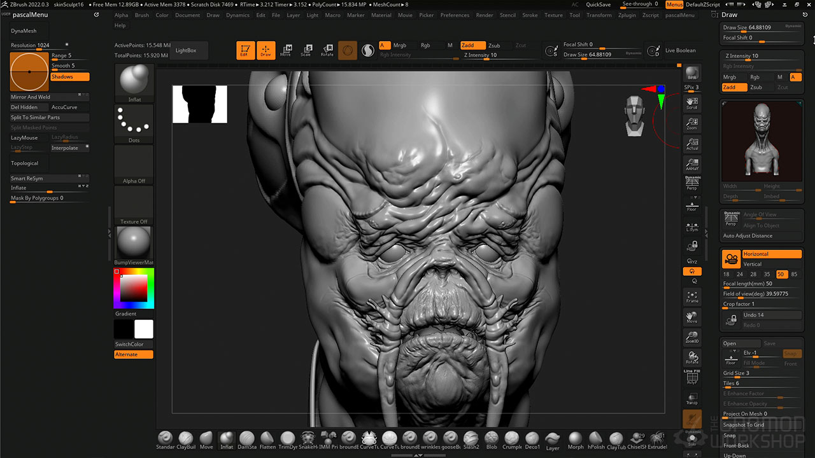Expand the Draw palette header
815x458 pixels.
click(730, 14)
